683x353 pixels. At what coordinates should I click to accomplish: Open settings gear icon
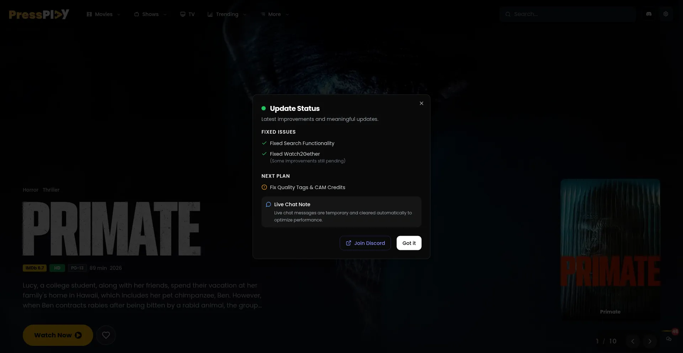666,14
